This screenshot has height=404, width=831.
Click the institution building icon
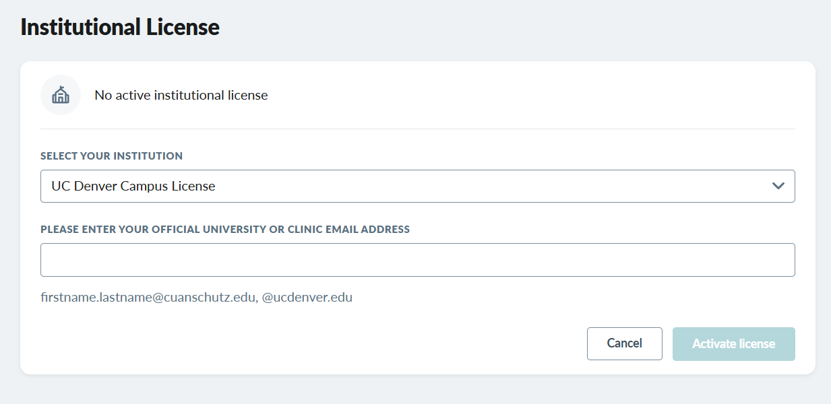coord(61,95)
